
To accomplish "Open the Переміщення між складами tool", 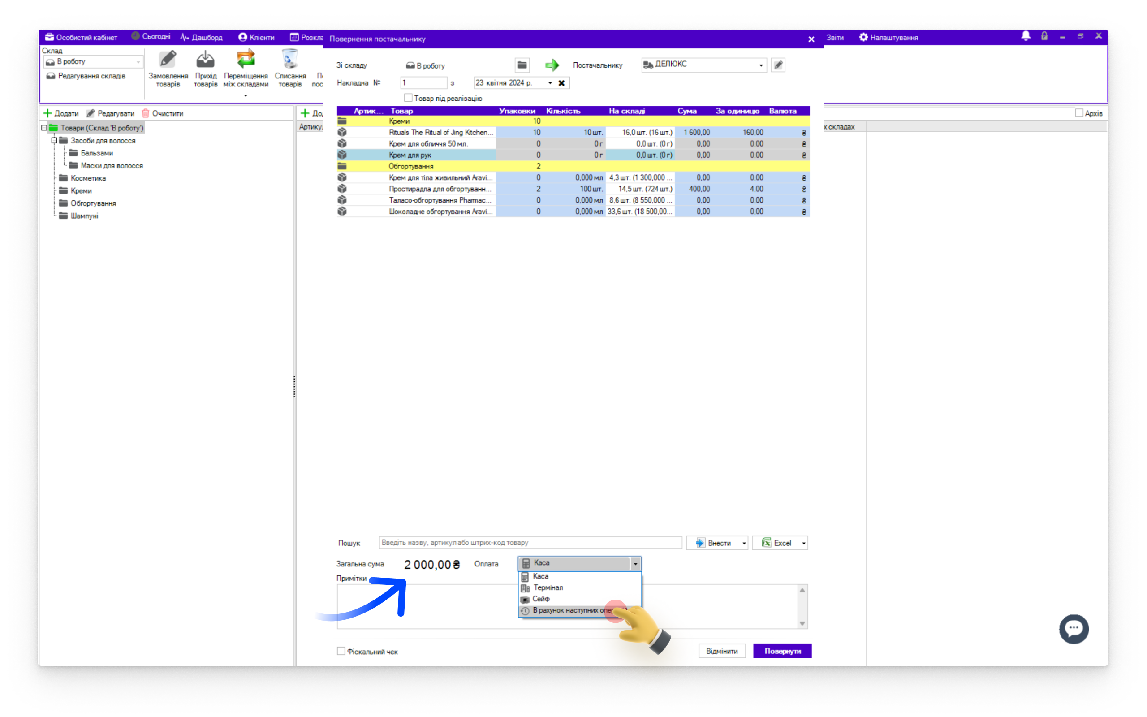I will point(246,69).
